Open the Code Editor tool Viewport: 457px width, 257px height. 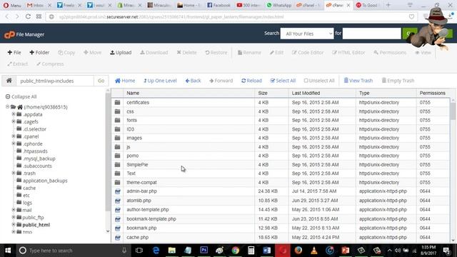coord(308,52)
